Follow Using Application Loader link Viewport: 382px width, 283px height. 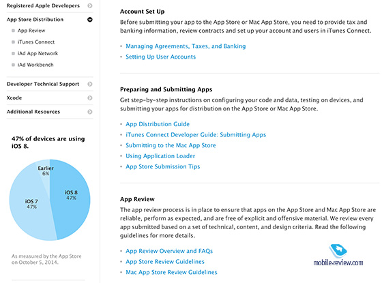tap(160, 156)
